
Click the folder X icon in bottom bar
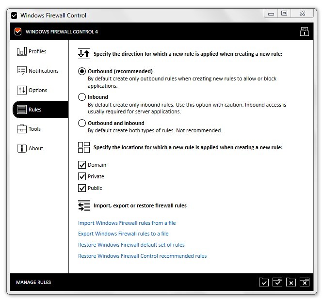tap(291, 282)
